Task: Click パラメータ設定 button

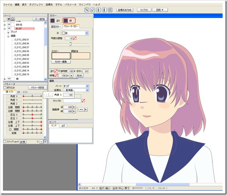Action: 38,88
